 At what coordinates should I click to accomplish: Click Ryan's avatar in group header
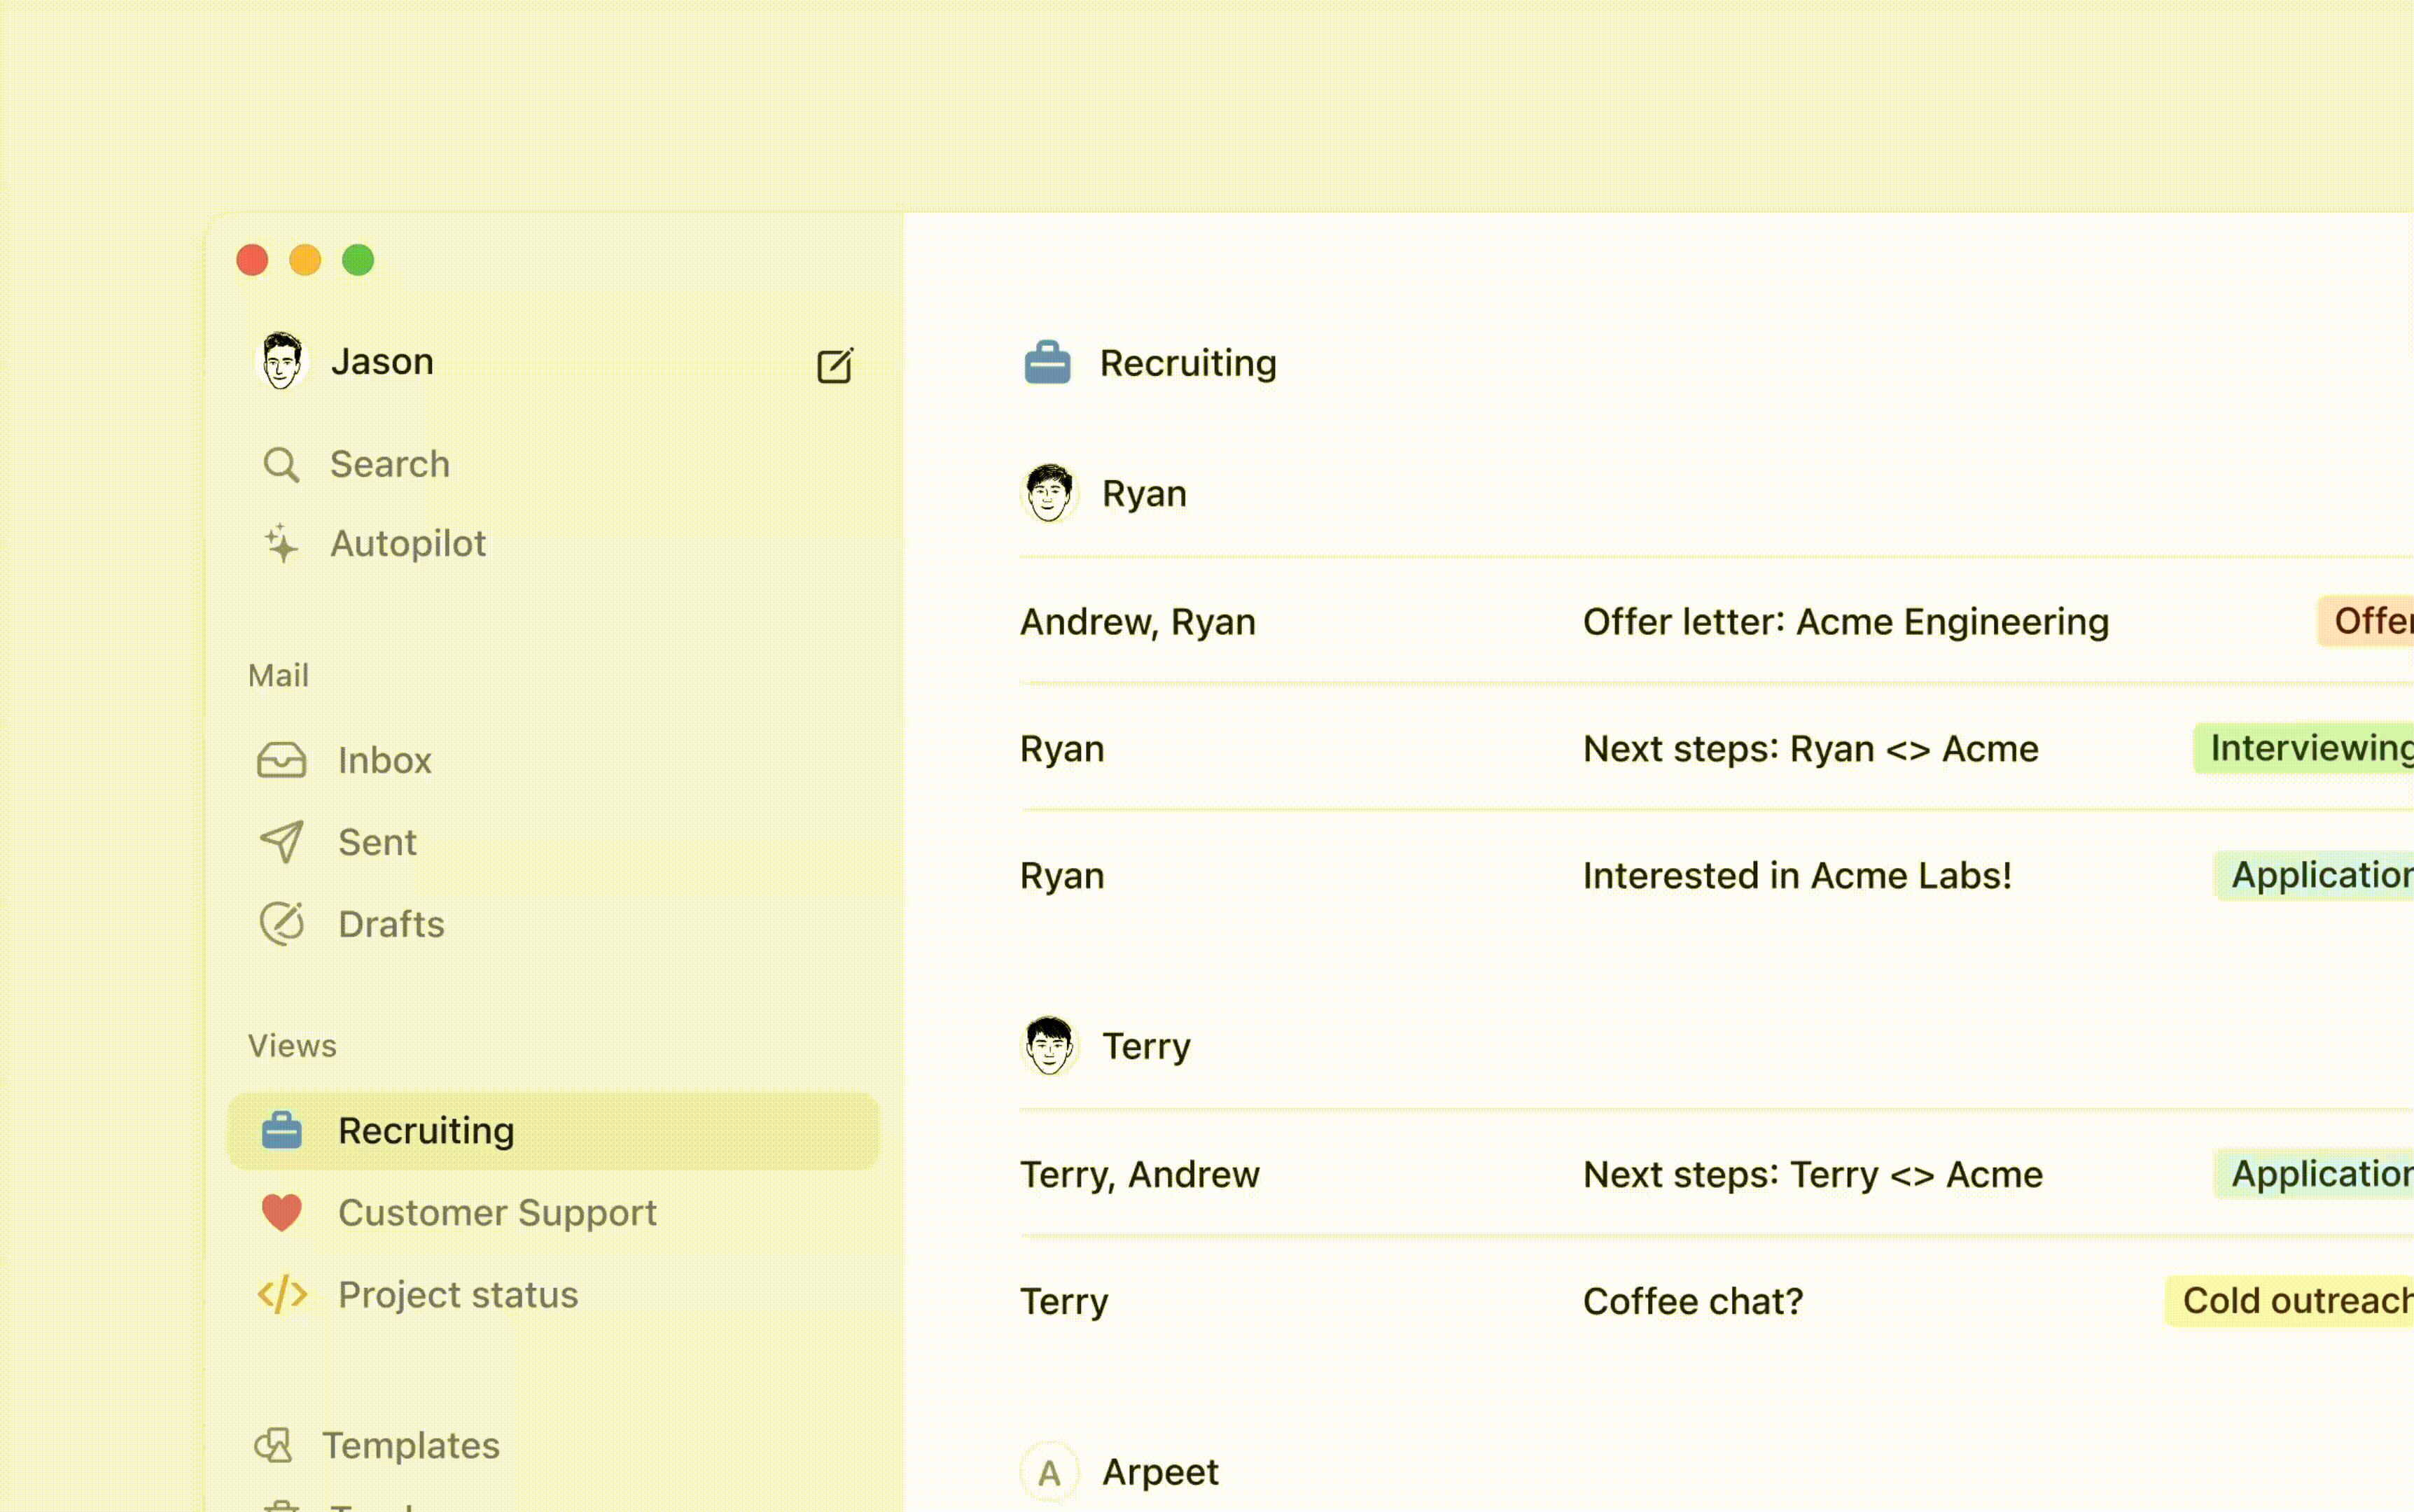(x=1048, y=493)
